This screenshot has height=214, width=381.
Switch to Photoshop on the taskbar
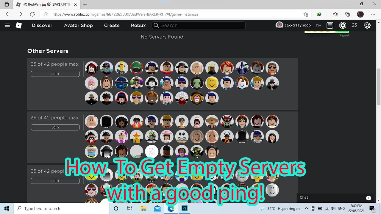[185, 208]
